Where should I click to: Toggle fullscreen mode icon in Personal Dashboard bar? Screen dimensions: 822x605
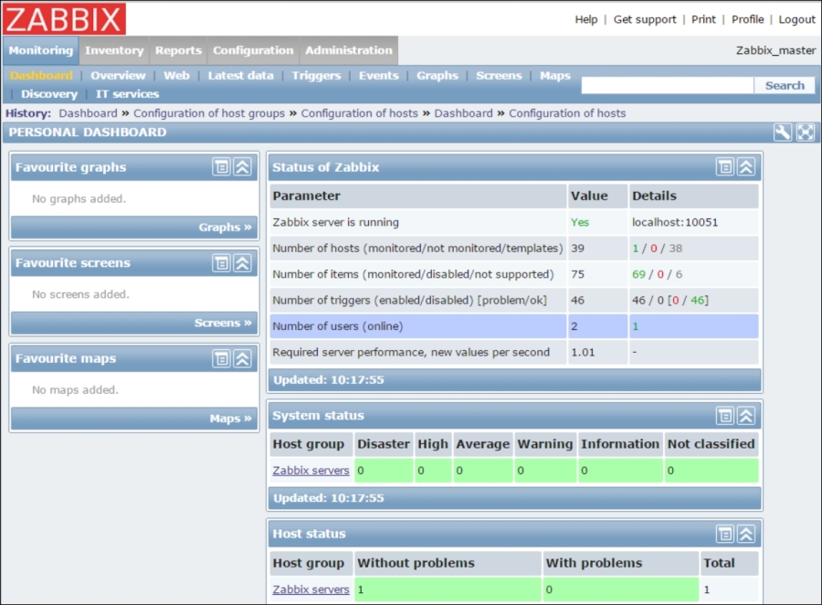pyautogui.click(x=806, y=133)
